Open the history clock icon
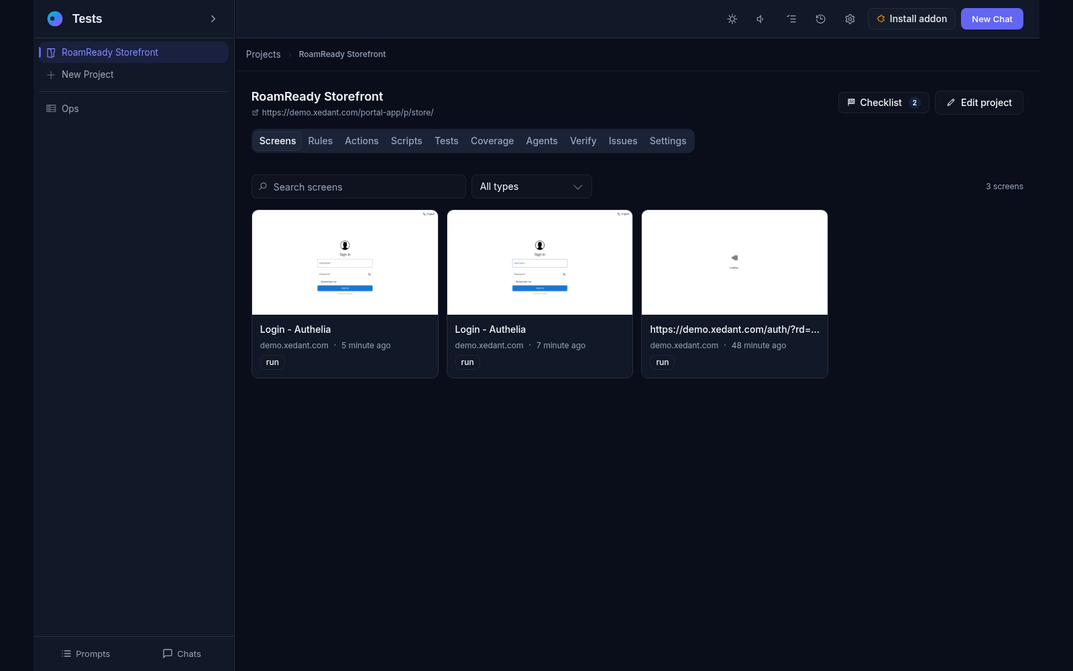This screenshot has width=1073, height=671. pos(820,19)
